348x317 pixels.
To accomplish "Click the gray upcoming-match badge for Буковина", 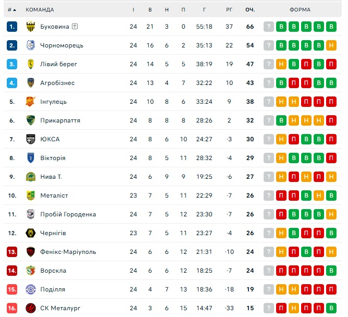I will tap(269, 27).
